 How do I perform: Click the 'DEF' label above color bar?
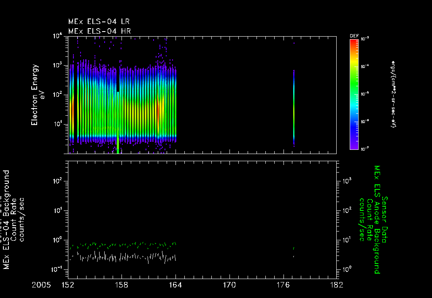(x=354, y=36)
